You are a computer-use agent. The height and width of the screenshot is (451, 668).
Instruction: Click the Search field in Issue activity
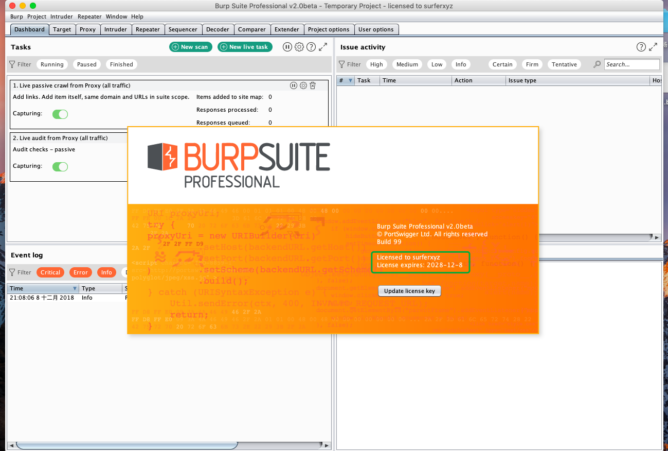point(631,64)
